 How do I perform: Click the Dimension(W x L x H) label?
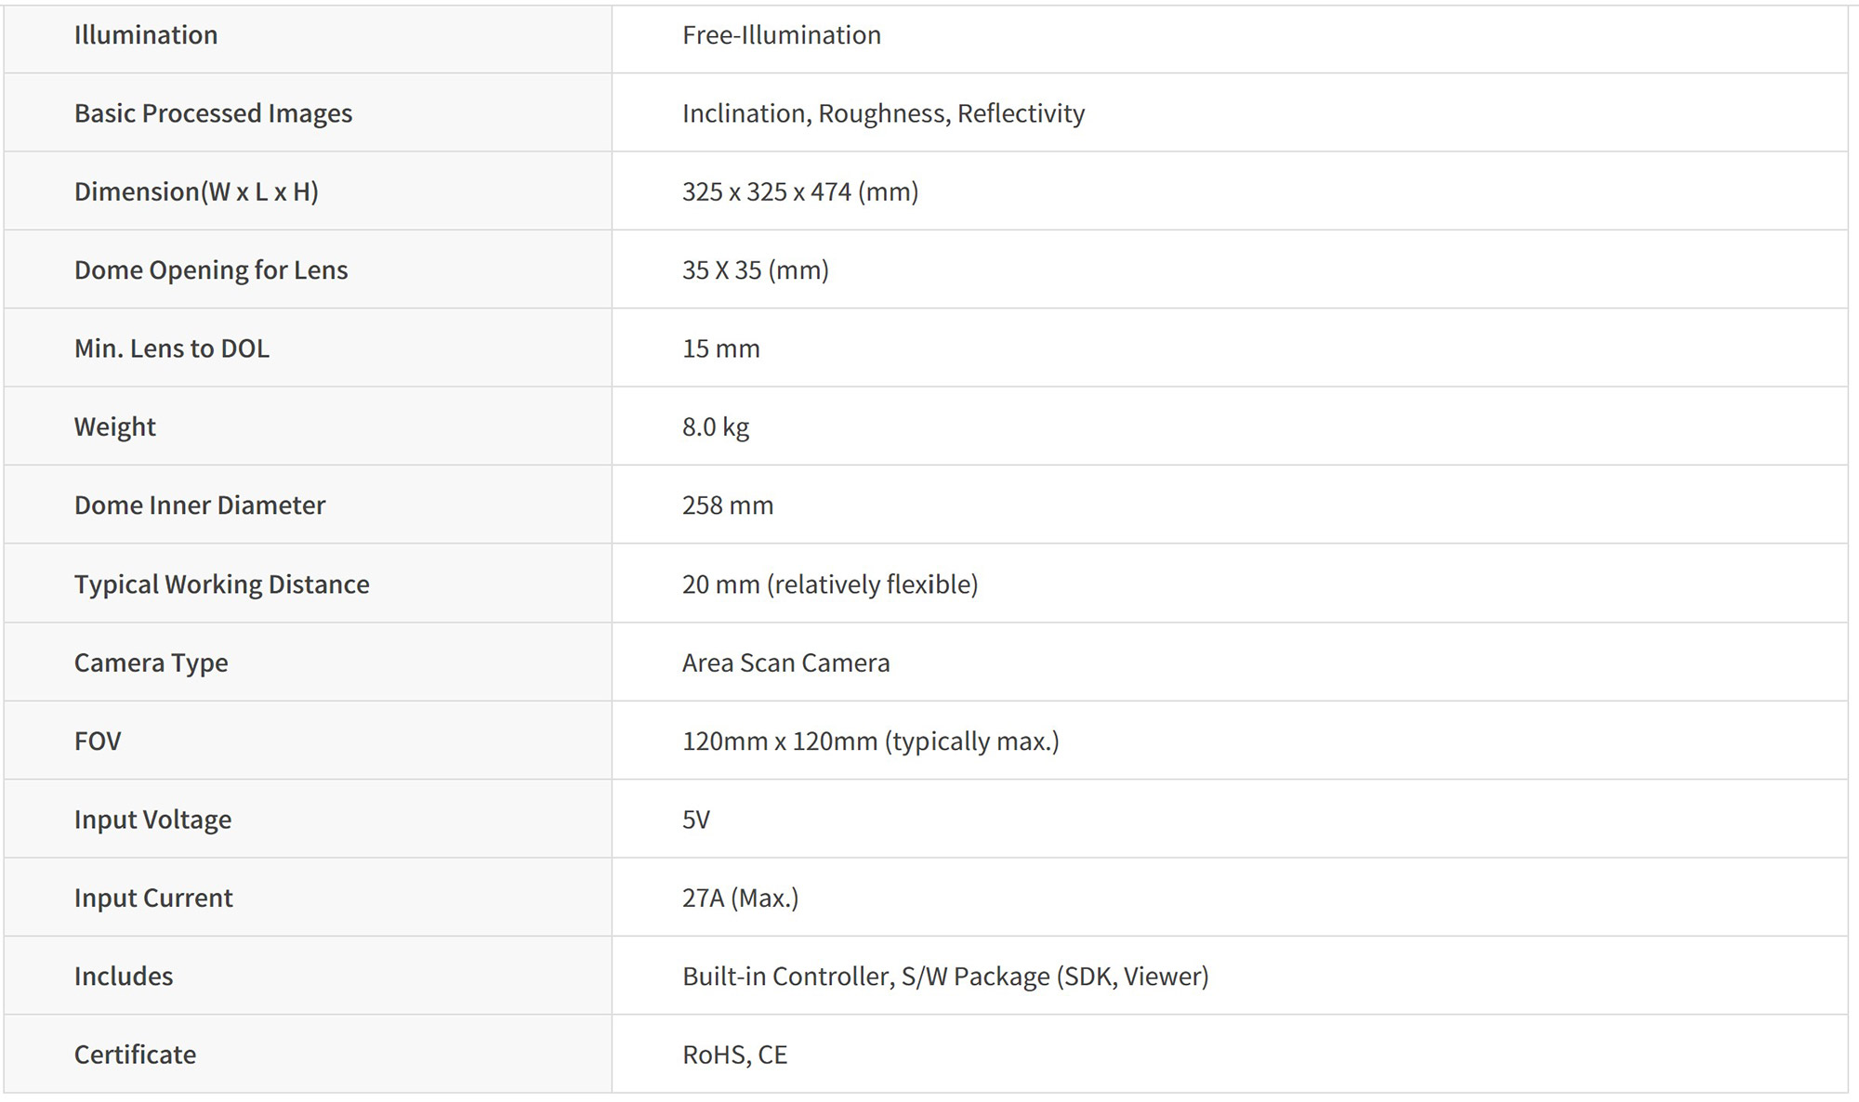point(196,191)
